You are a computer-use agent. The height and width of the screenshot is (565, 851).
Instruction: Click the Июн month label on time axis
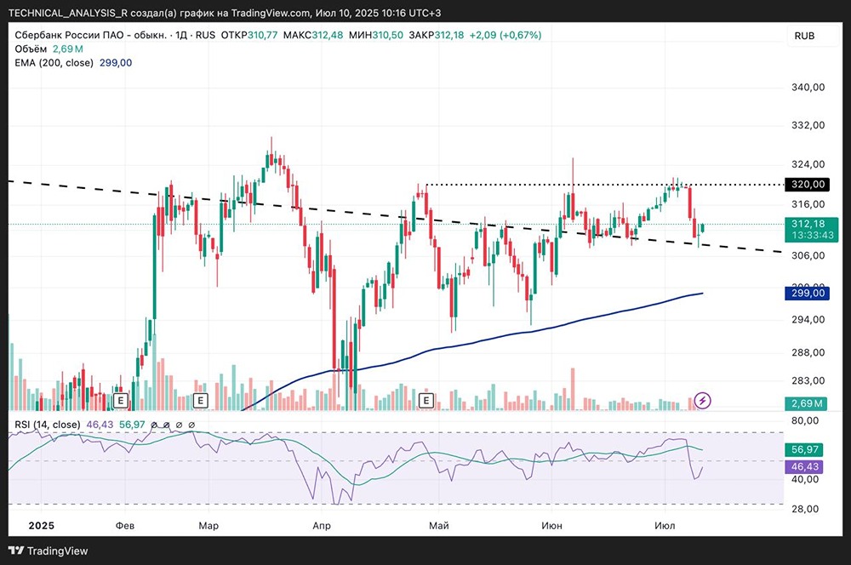coord(552,525)
